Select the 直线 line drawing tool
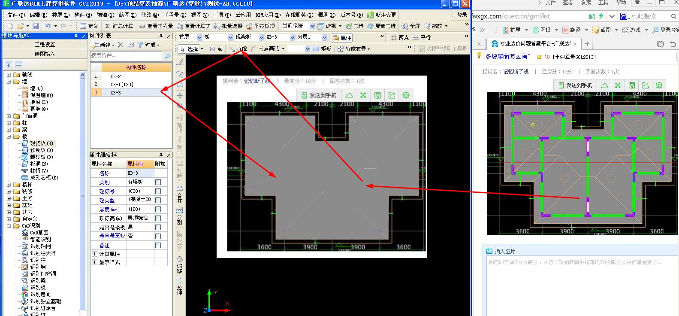This screenshot has width=679, height=316. [238, 49]
